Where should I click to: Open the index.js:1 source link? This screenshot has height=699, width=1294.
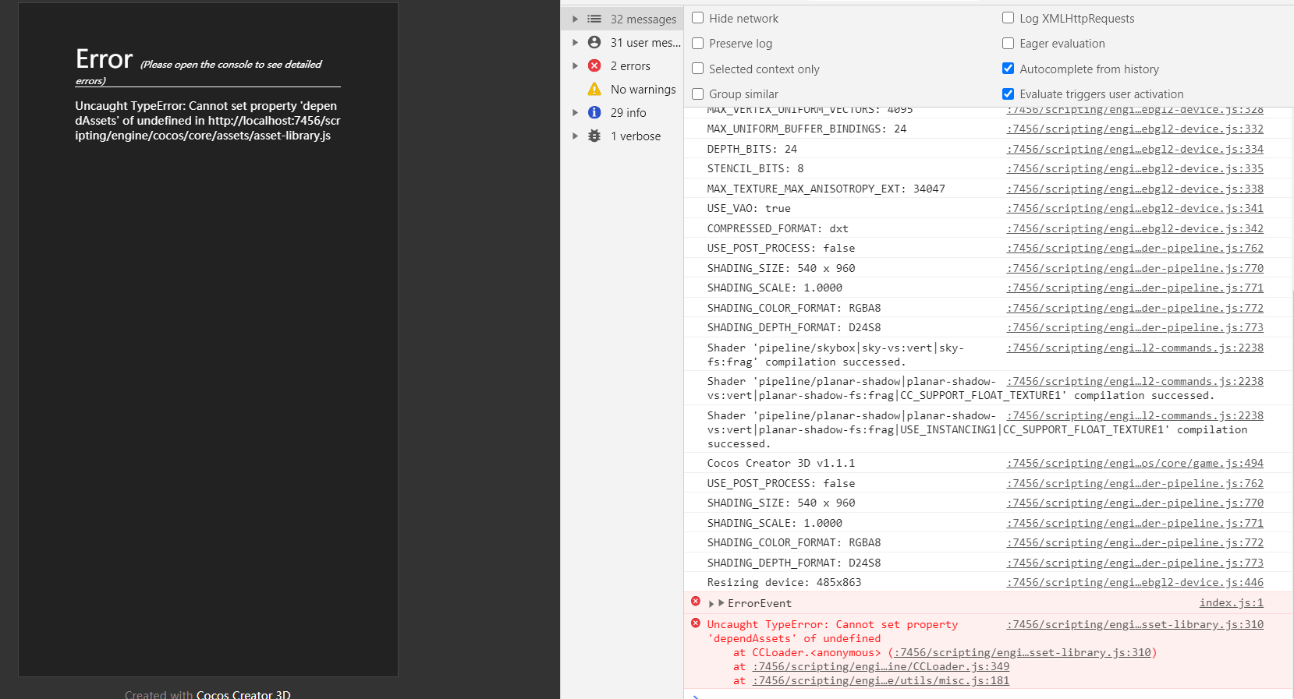click(1231, 602)
